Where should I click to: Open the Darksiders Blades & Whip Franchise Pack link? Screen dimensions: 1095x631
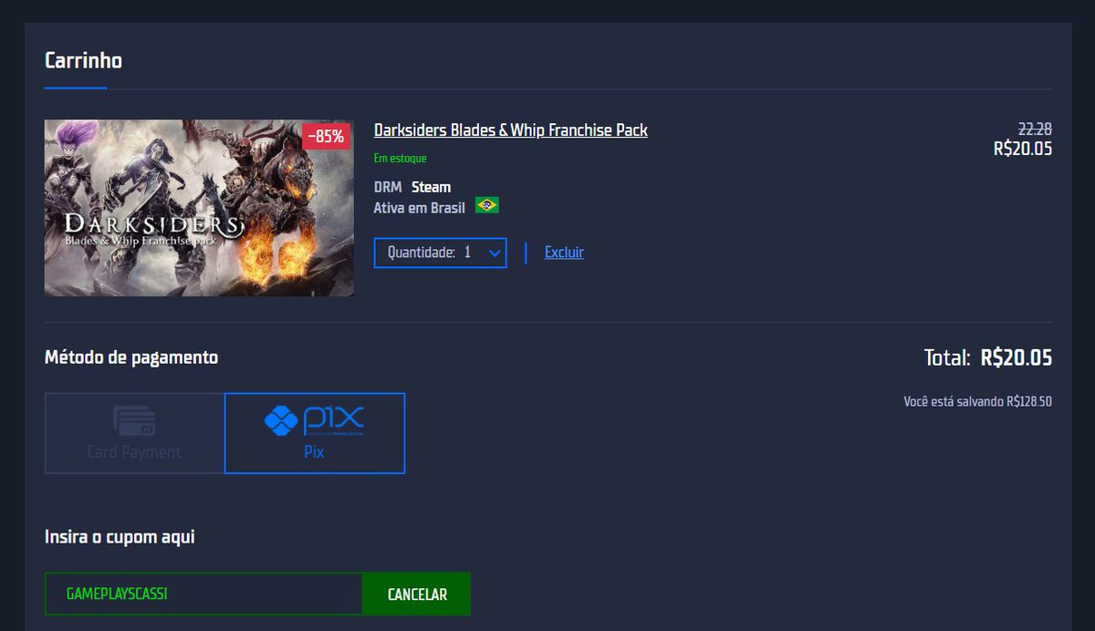point(510,130)
